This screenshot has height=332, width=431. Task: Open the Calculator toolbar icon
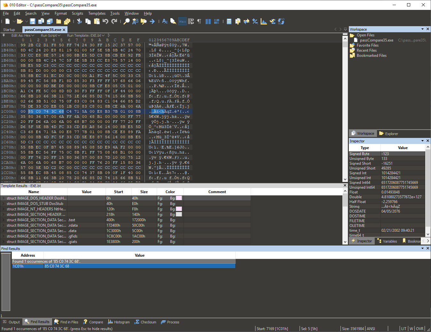coord(229,21)
